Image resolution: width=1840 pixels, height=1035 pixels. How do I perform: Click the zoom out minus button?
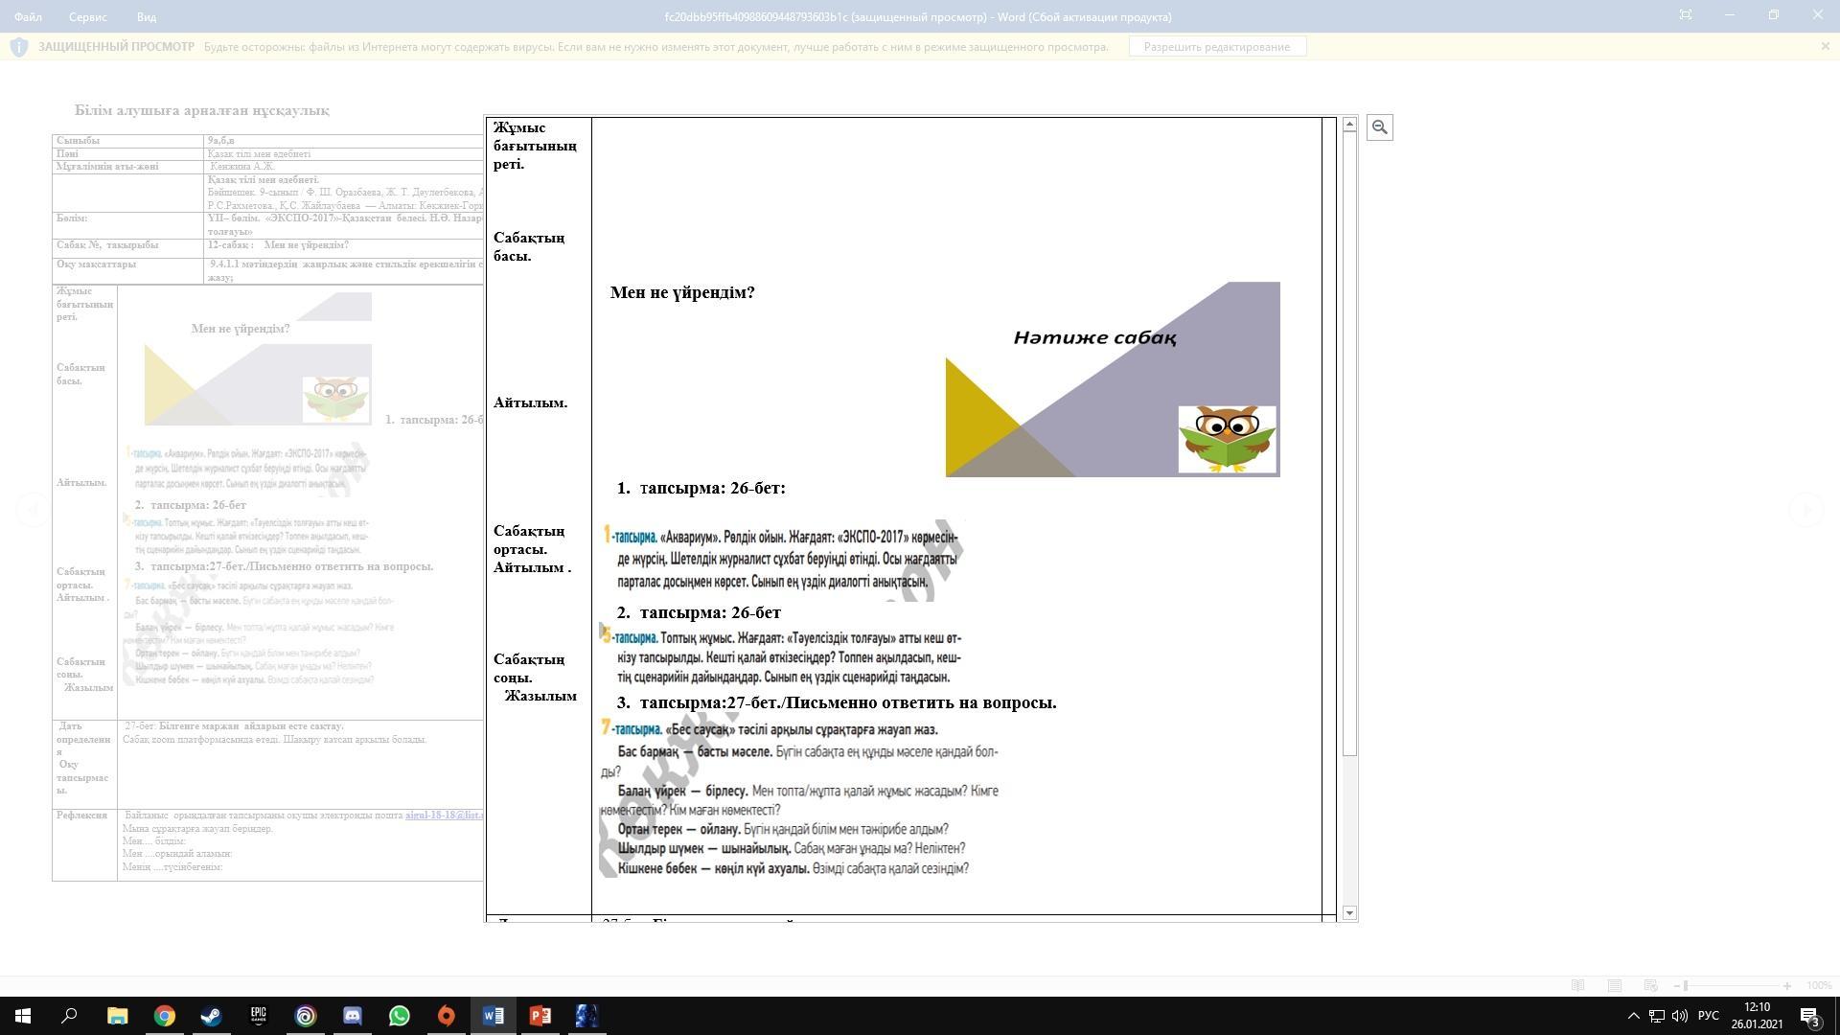tap(1677, 985)
